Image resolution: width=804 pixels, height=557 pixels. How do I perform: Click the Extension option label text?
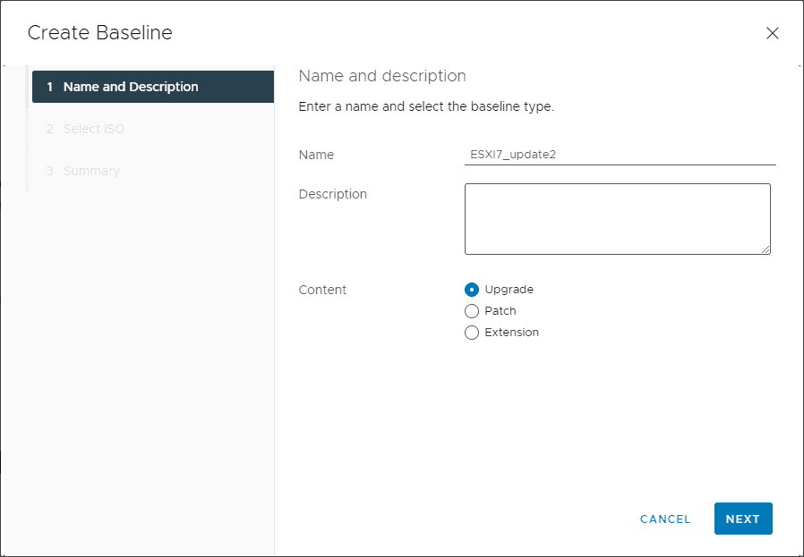tap(511, 333)
